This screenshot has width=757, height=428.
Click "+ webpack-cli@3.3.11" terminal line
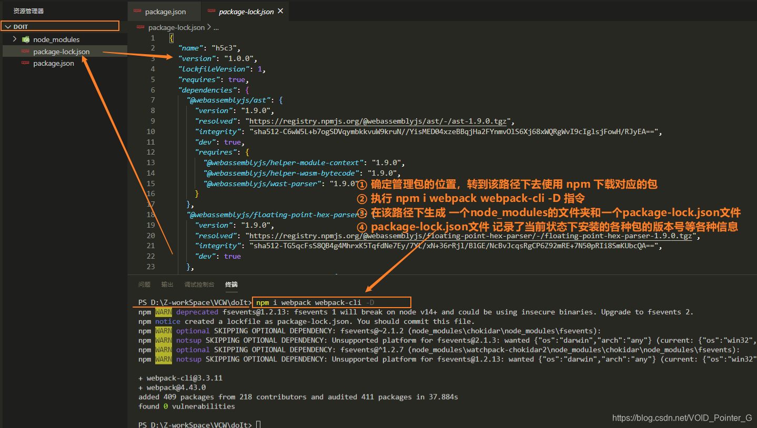(180, 378)
